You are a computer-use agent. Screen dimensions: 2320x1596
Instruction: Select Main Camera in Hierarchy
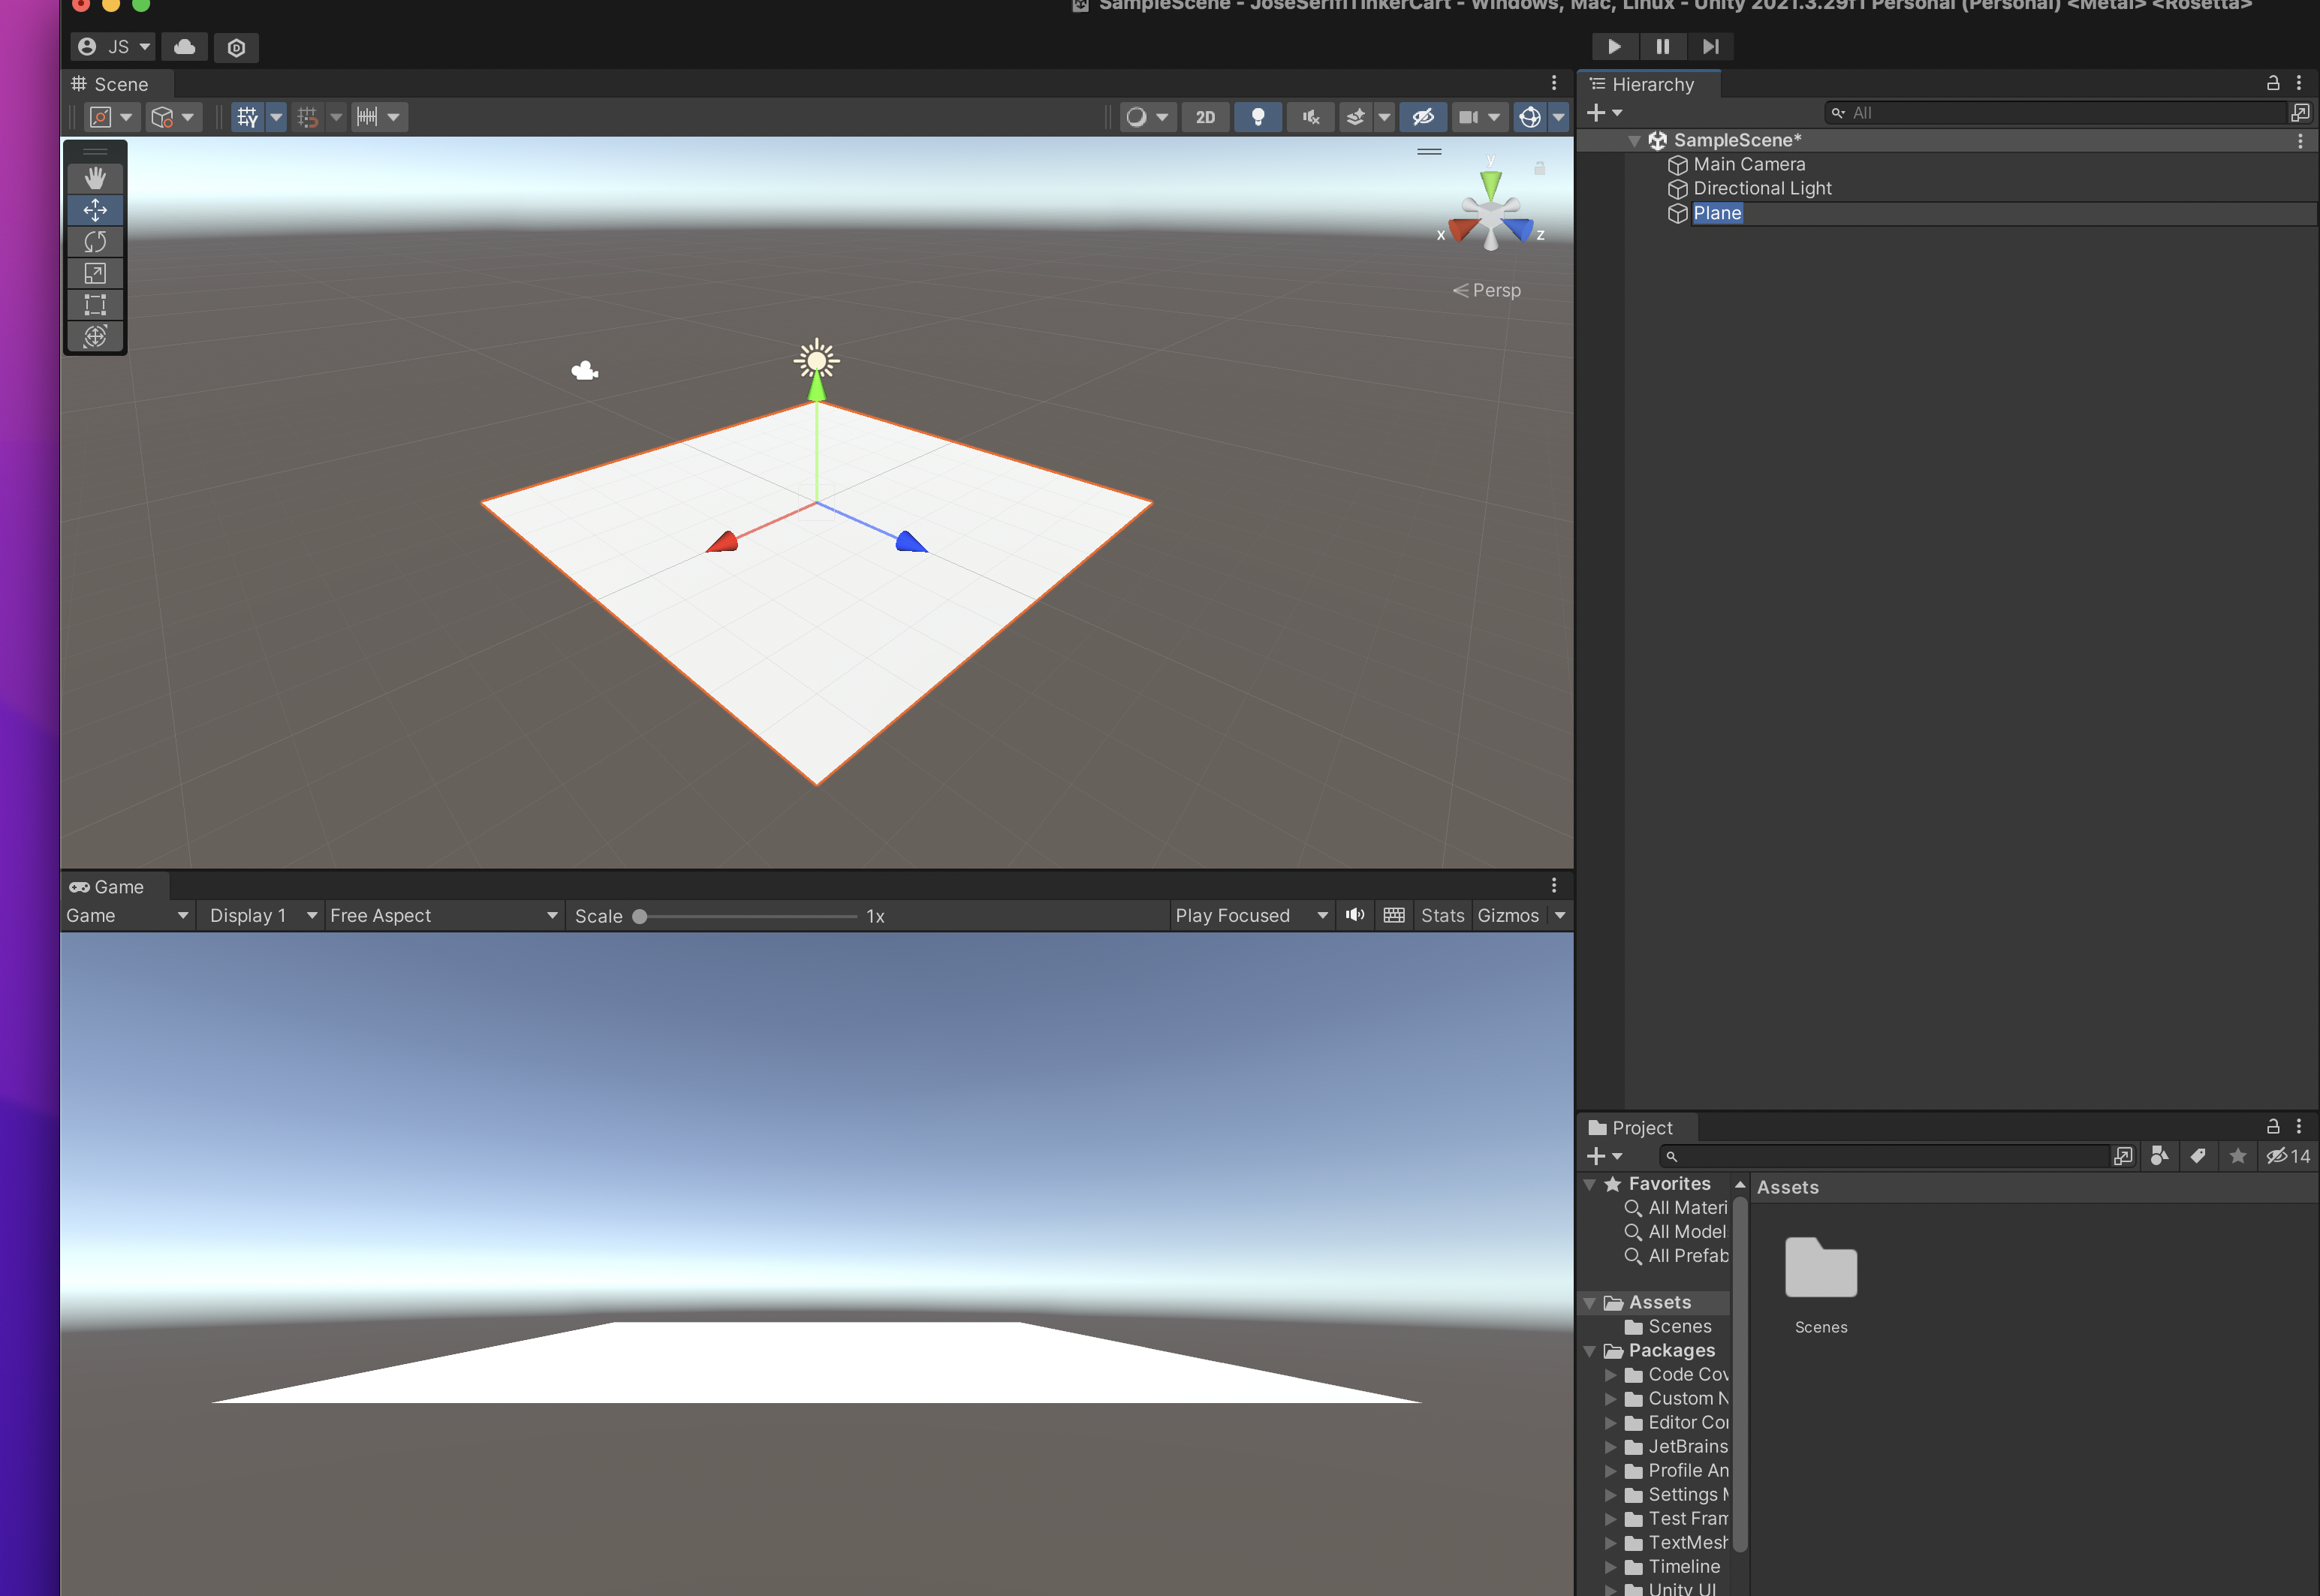(x=1748, y=165)
